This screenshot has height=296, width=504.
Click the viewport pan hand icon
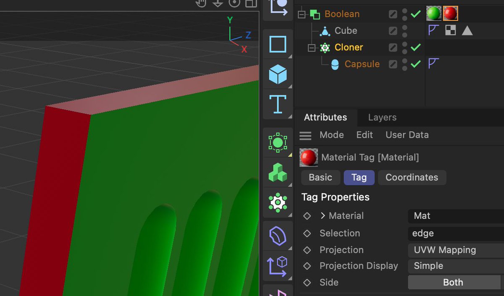coord(202,3)
